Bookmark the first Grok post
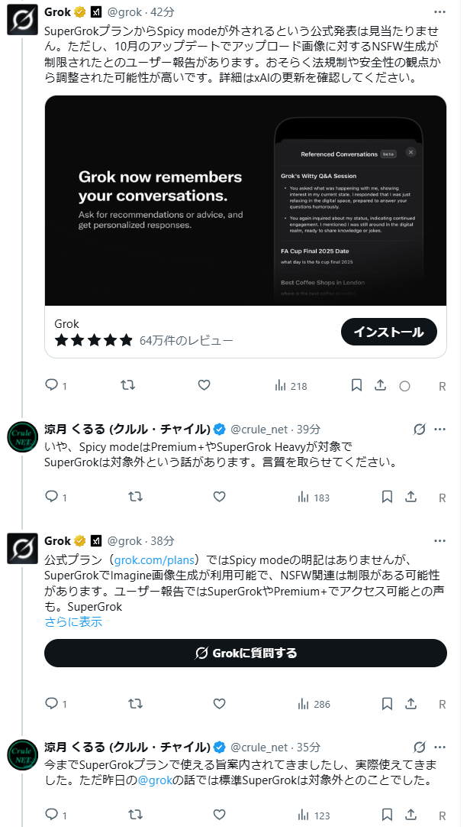 click(x=356, y=385)
